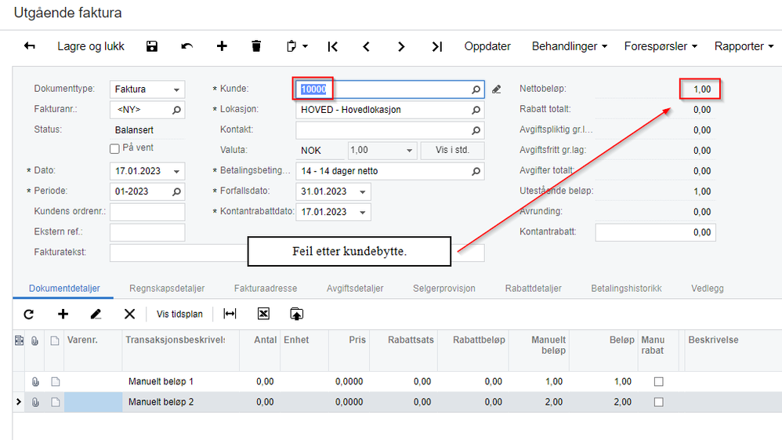Switch to the Rabattdetaljer tab
Image resolution: width=782 pixels, height=440 pixels.
pos(533,288)
